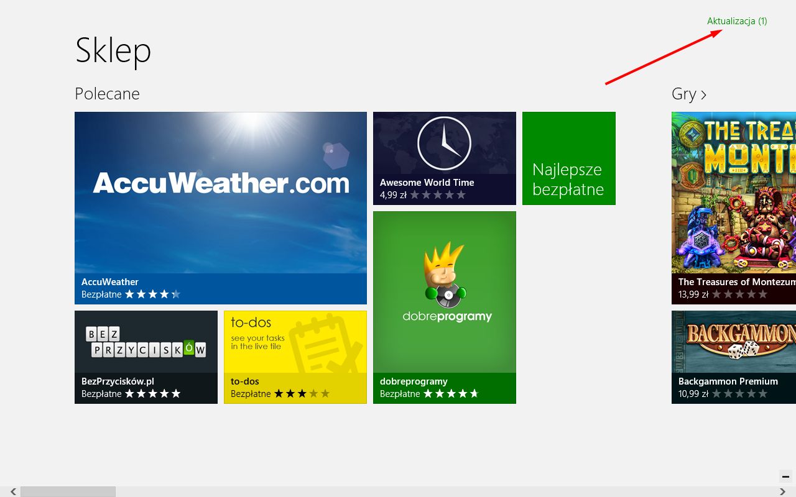Image resolution: width=796 pixels, height=497 pixels.
Task: Click the horizontal scrollbar left arrow
Action: tap(13, 491)
